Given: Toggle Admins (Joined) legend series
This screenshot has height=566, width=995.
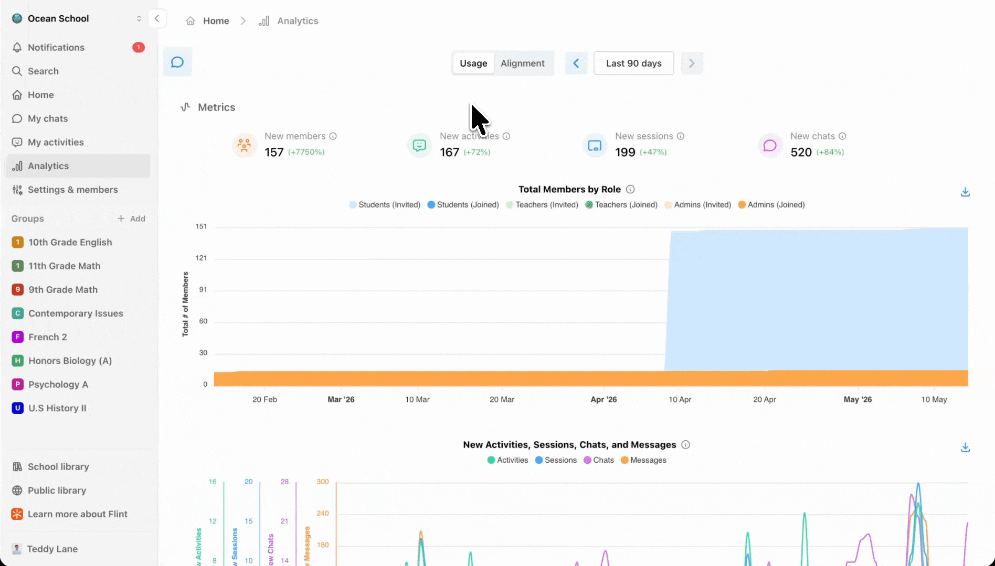Looking at the screenshot, I should point(771,205).
